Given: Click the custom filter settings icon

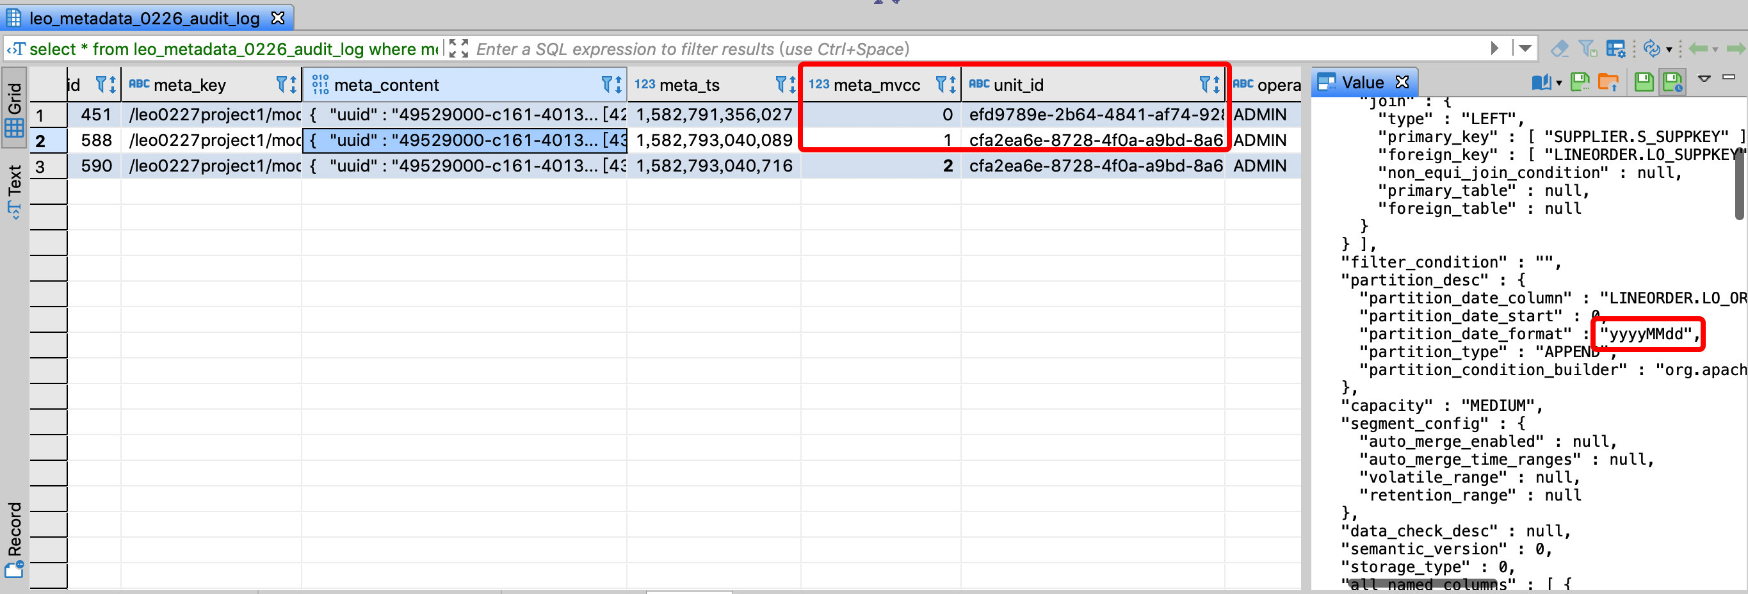Looking at the screenshot, I should coord(1615,49).
